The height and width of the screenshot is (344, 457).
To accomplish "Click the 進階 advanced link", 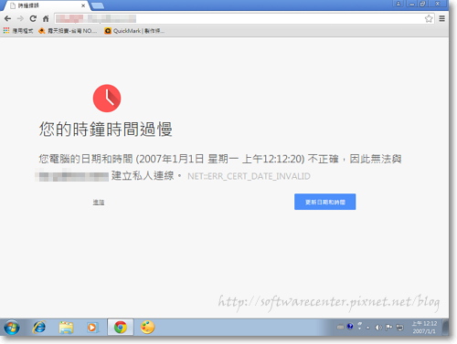I will coord(99,203).
